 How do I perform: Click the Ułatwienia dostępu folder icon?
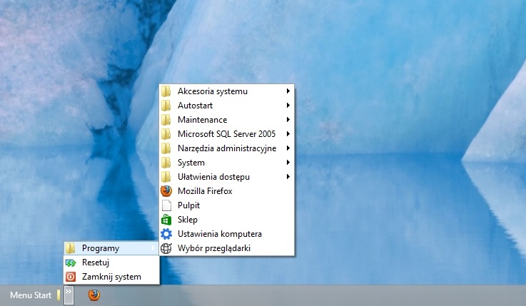pos(166,177)
